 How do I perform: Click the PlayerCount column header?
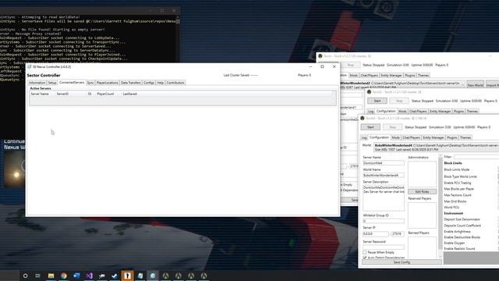tap(105, 94)
